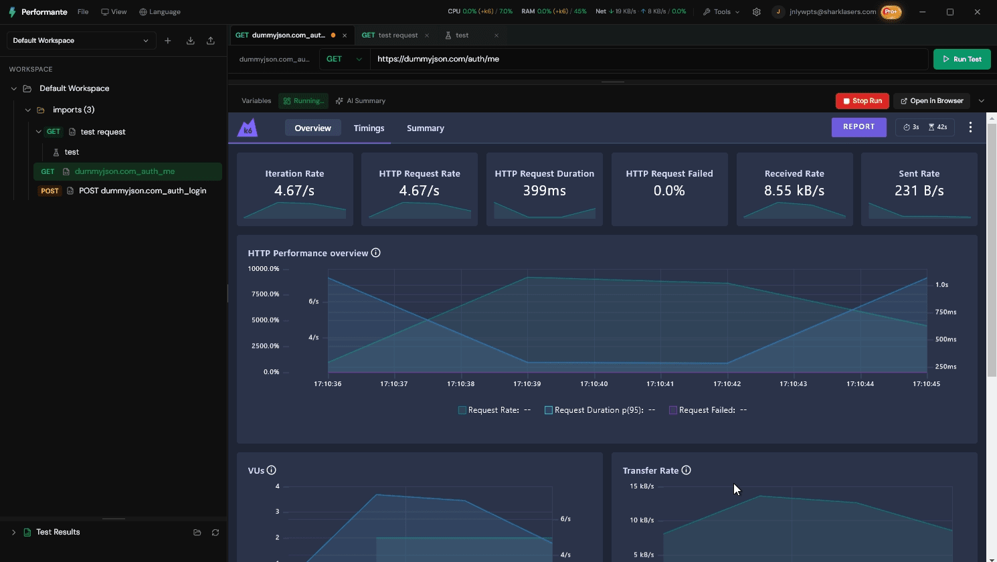
Task: Toggle Request Failed legend series
Action: click(708, 410)
